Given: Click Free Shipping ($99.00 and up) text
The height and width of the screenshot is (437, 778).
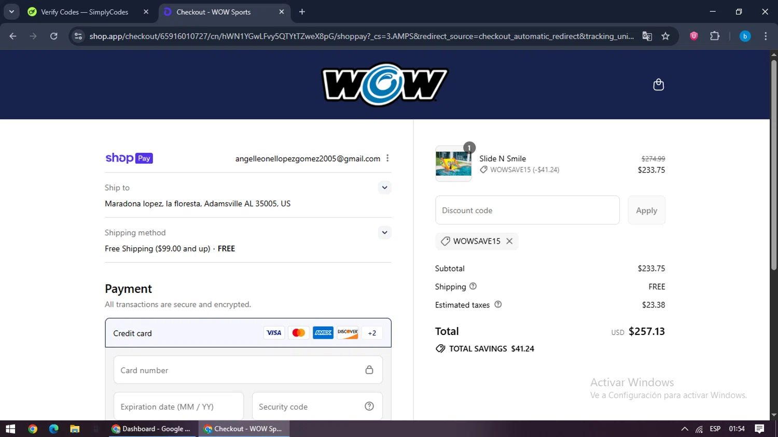Looking at the screenshot, I should (158, 248).
